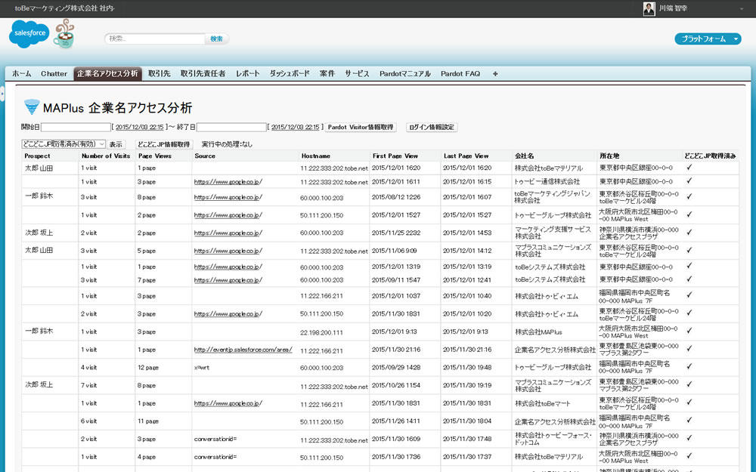
Task: Go to the ホーム tab
Action: click(x=21, y=74)
